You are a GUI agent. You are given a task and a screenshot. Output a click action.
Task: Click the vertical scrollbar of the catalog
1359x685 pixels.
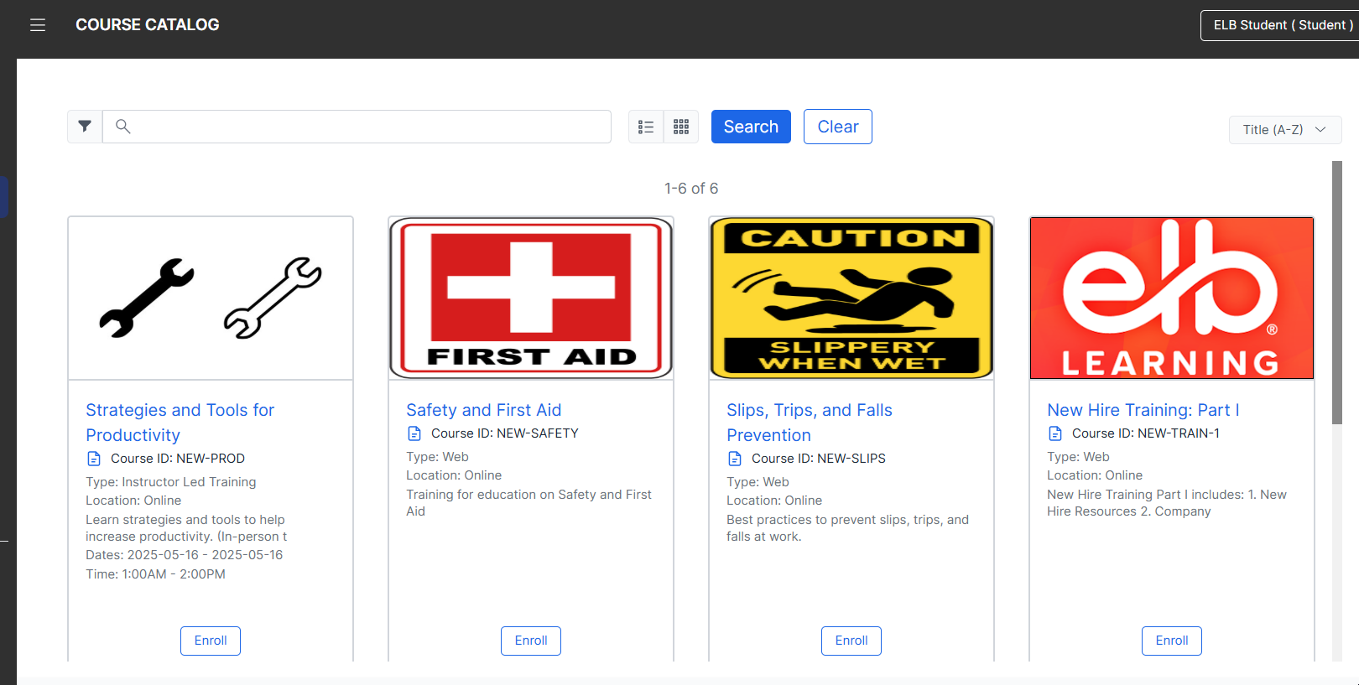click(1337, 293)
